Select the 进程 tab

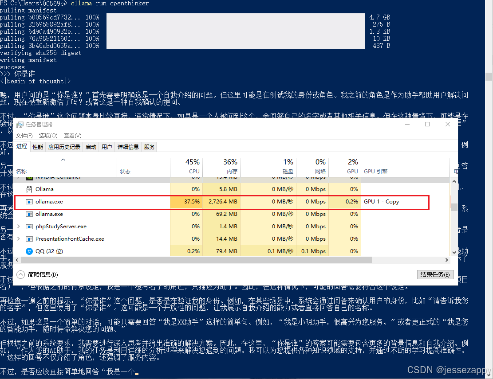click(x=22, y=146)
